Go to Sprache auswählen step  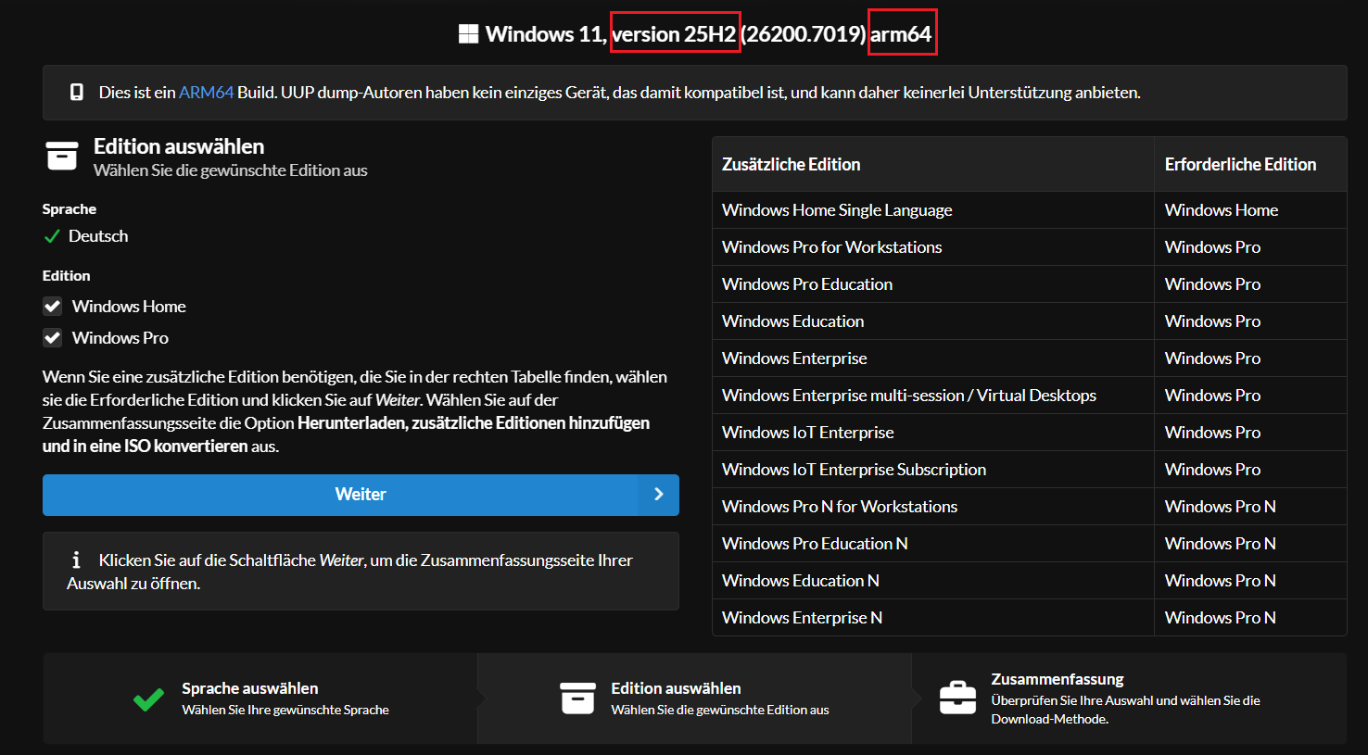pyautogui.click(x=260, y=698)
